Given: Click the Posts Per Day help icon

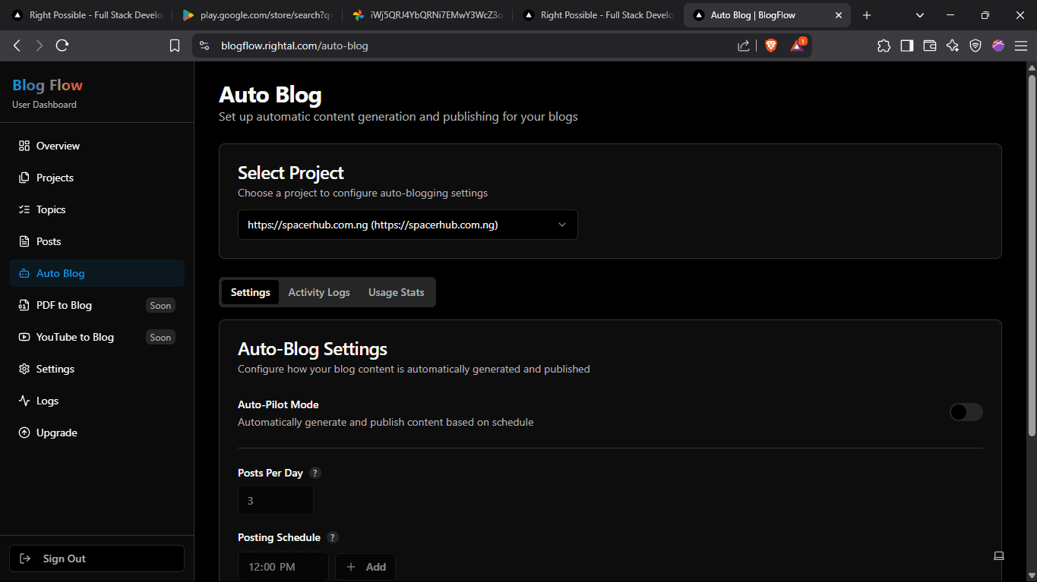Looking at the screenshot, I should (315, 473).
